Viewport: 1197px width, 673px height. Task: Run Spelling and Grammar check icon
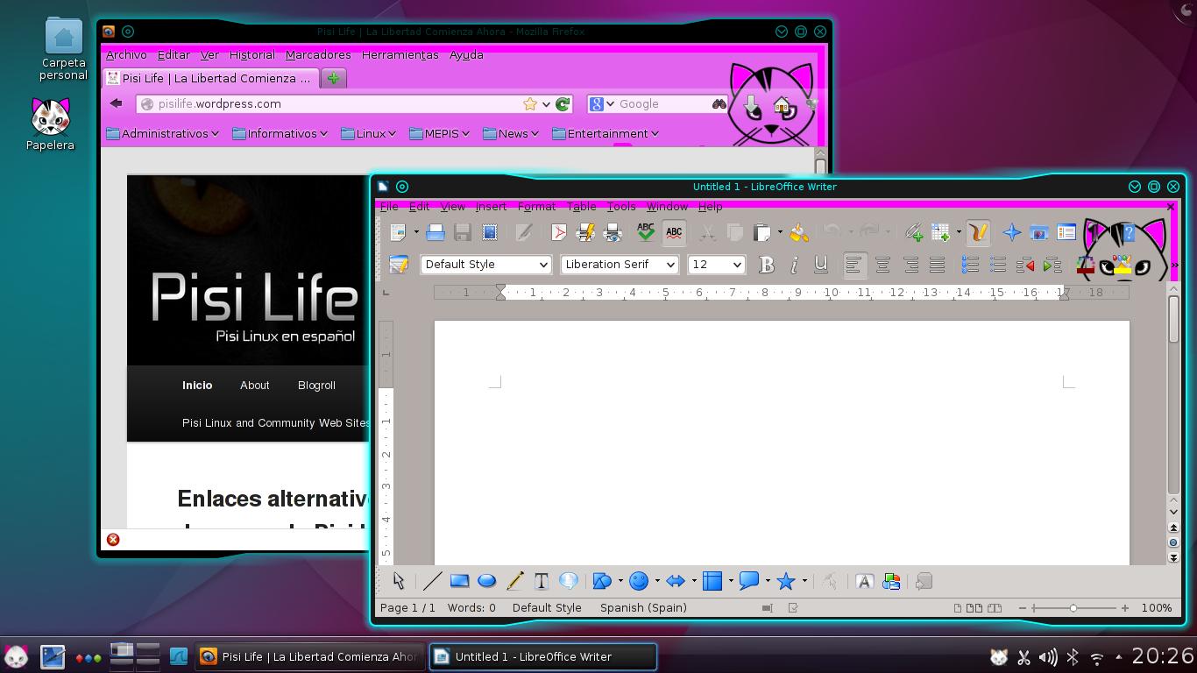[x=646, y=232]
